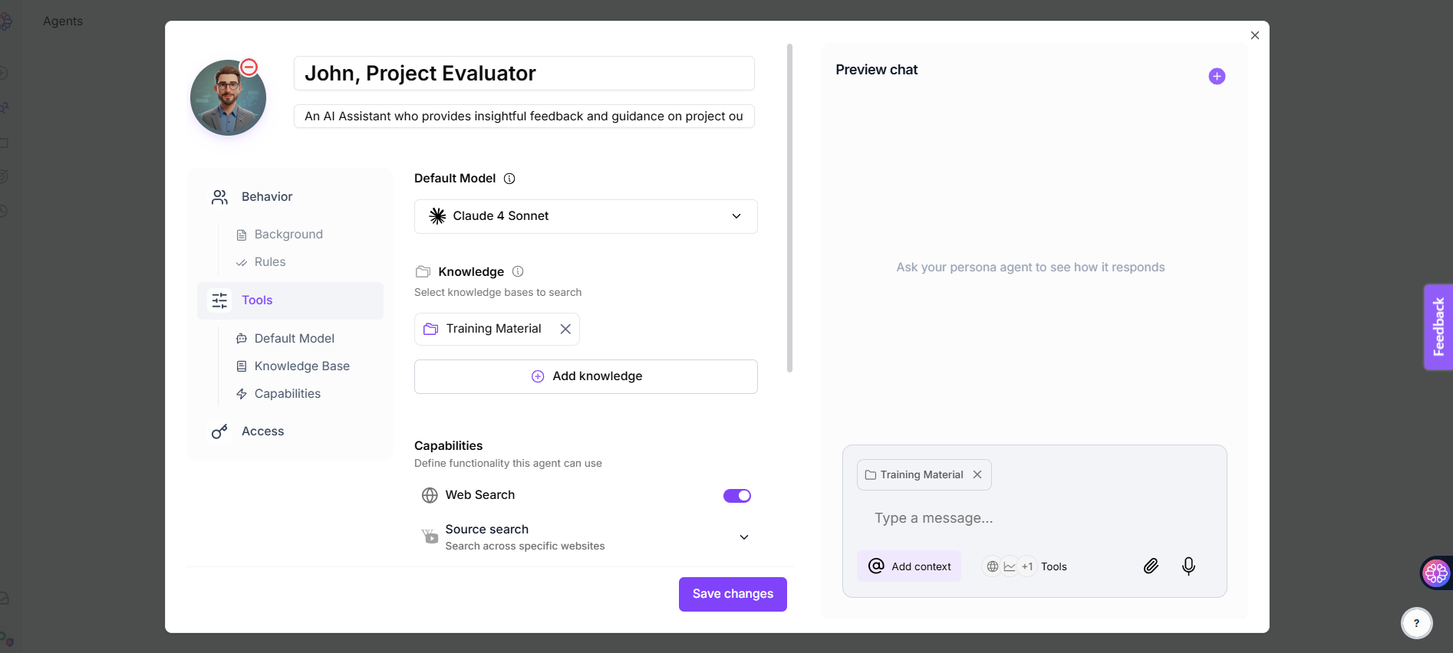
Task: Disable the Web Search toggle
Action: pyautogui.click(x=736, y=496)
